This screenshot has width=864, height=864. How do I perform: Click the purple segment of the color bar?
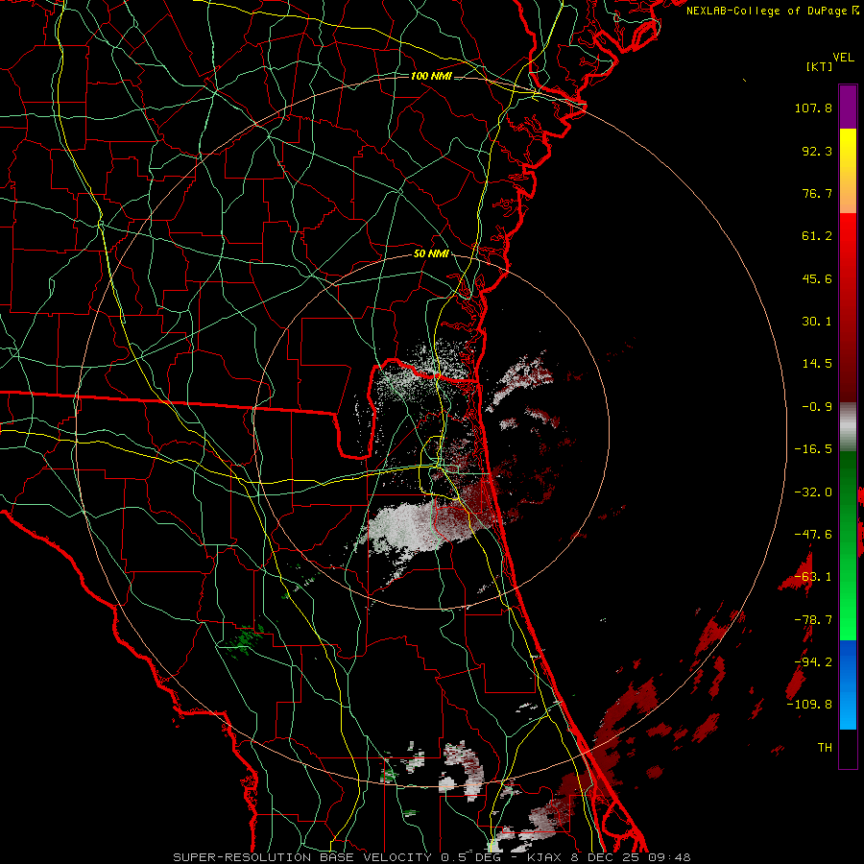(848, 107)
